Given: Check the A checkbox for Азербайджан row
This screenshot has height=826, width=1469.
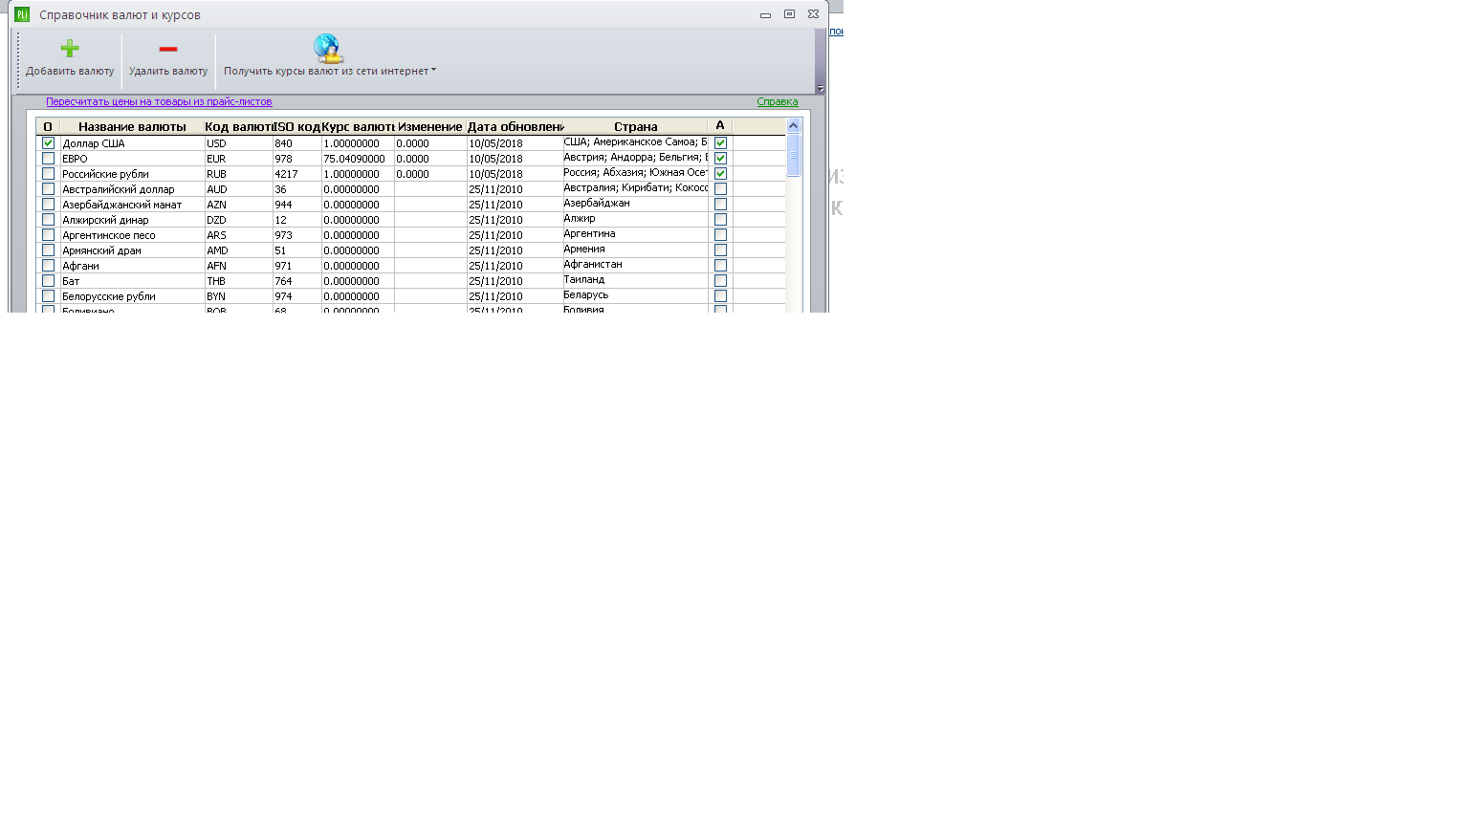Looking at the screenshot, I should click(720, 204).
